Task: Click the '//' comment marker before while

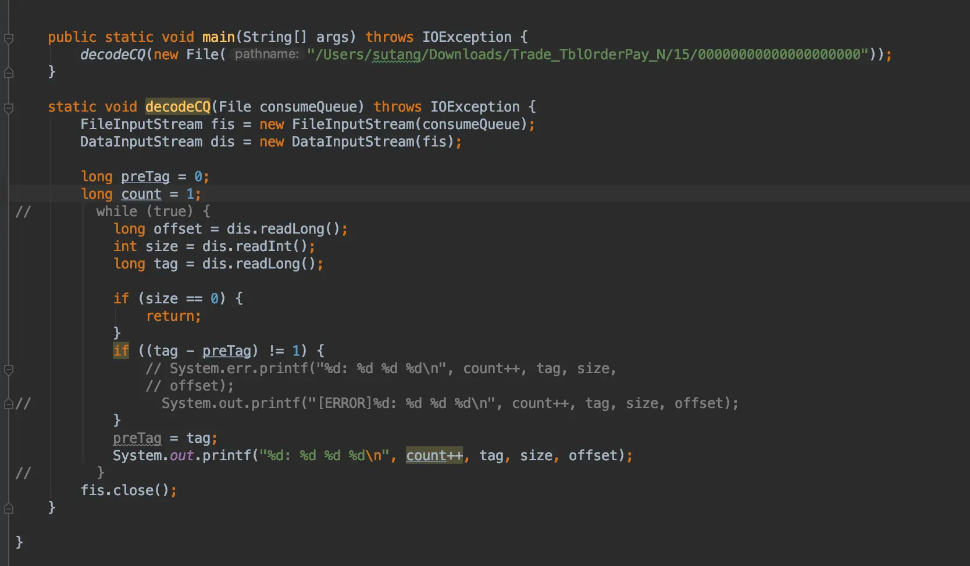Action: 23,212
